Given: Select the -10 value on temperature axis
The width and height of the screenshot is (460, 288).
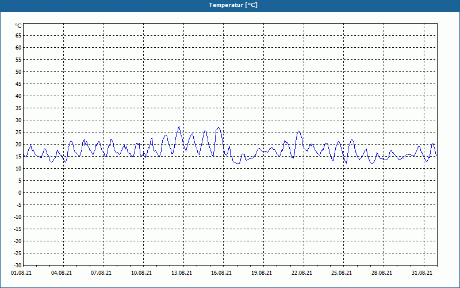Looking at the screenshot, I should [x=18, y=217].
